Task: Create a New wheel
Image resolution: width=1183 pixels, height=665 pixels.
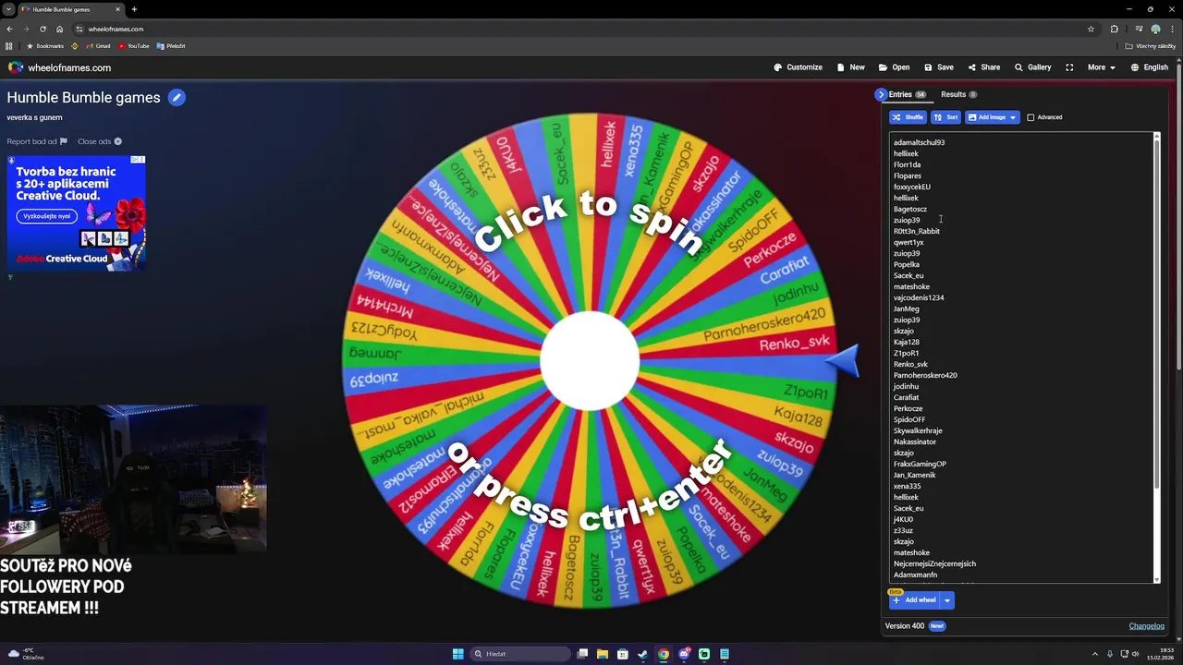Action: (x=851, y=67)
